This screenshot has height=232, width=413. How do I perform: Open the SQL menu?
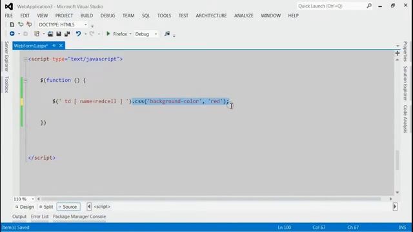tap(146, 15)
